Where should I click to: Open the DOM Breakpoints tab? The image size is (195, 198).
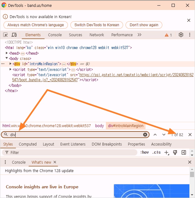107,144
